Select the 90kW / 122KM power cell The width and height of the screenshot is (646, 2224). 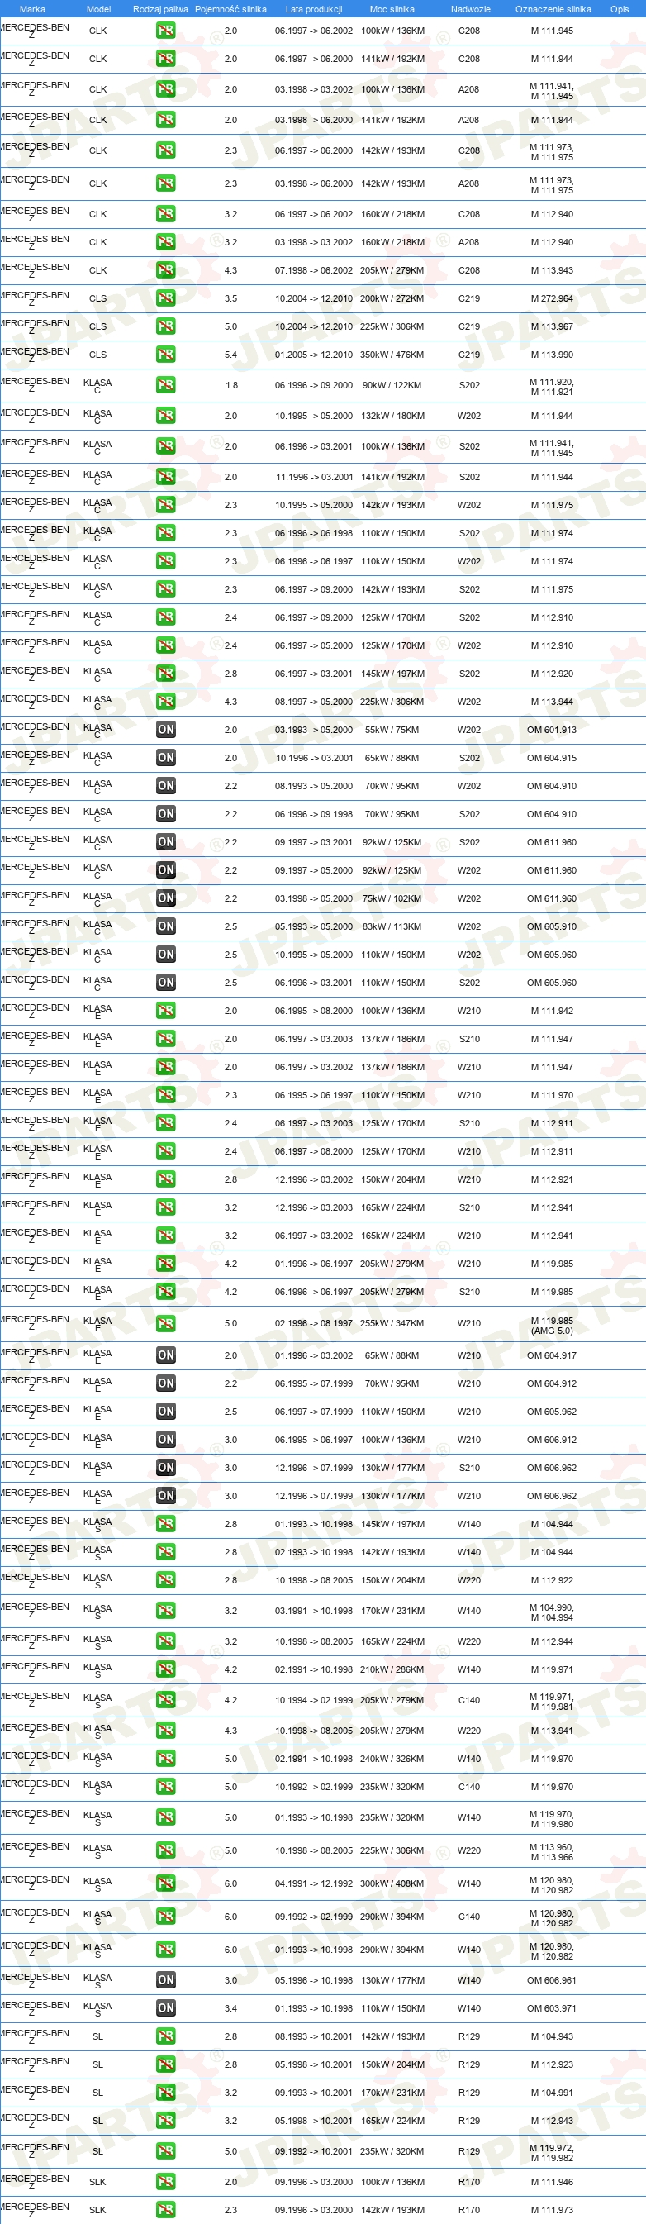pyautogui.click(x=392, y=386)
